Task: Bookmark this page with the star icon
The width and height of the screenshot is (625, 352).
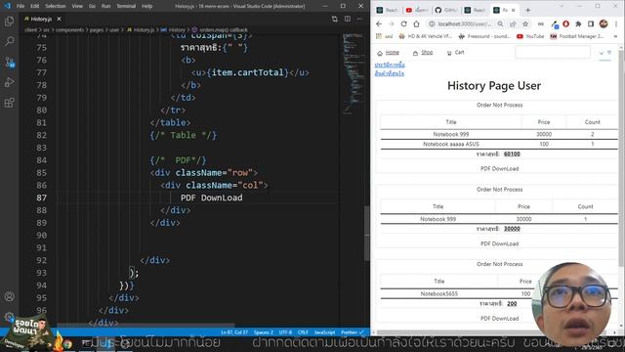Action: pyautogui.click(x=525, y=23)
